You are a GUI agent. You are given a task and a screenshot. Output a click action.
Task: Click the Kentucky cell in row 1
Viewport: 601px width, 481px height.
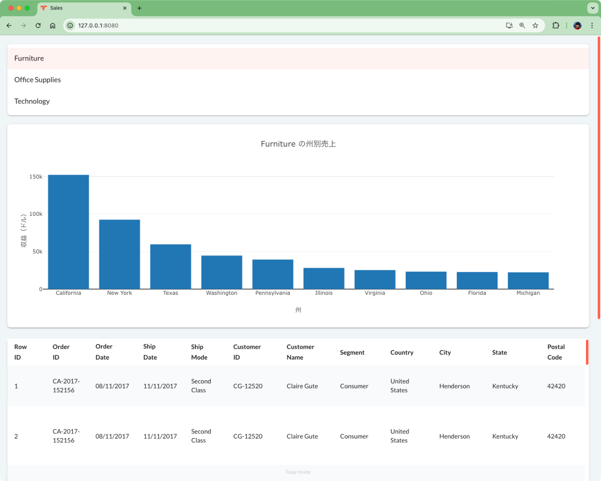(x=505, y=386)
